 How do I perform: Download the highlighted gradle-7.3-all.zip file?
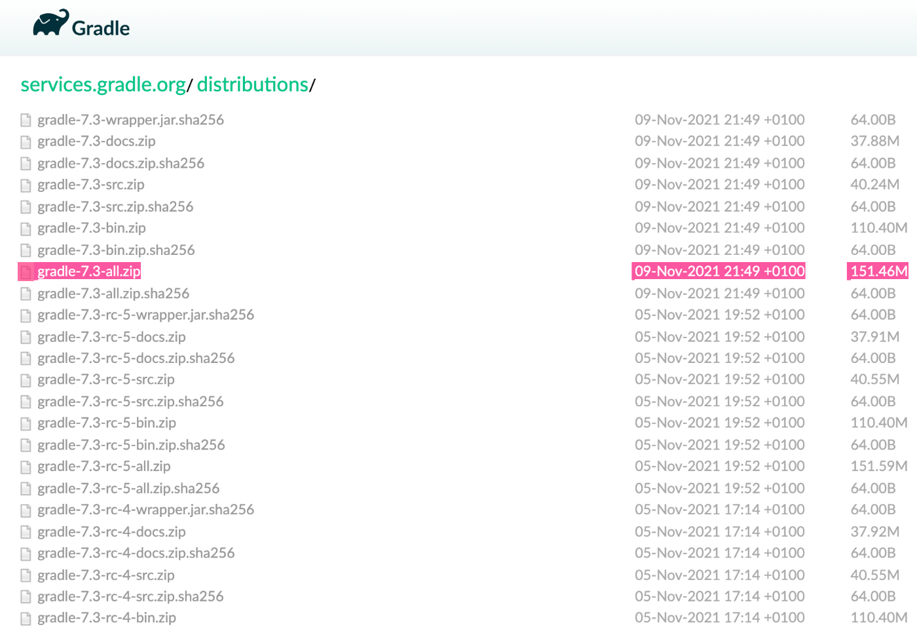coord(89,271)
